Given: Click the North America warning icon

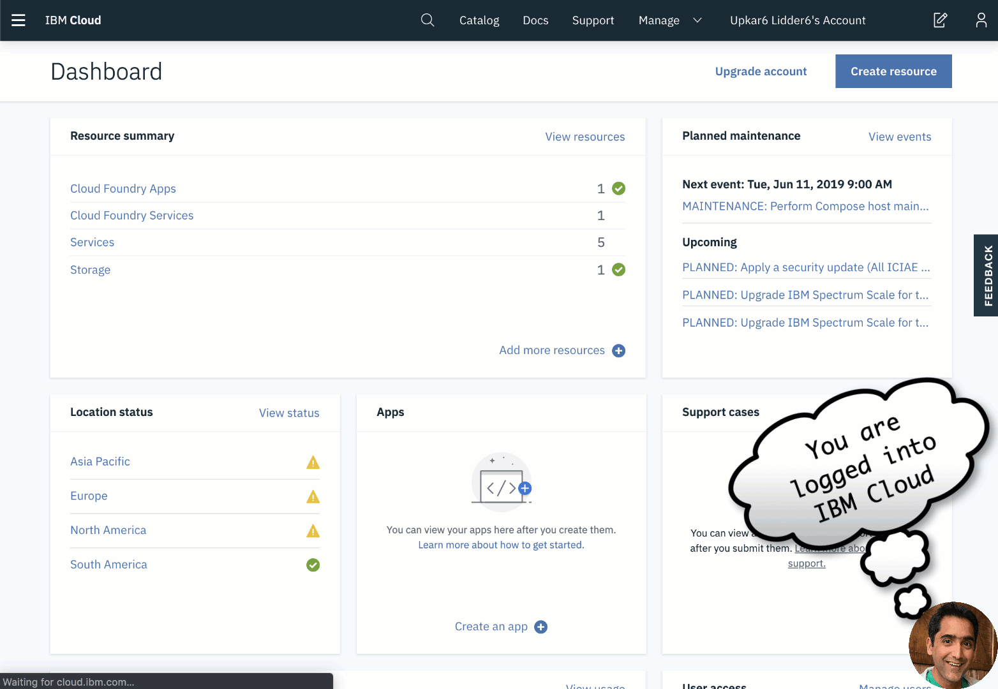Looking at the screenshot, I should 313,531.
